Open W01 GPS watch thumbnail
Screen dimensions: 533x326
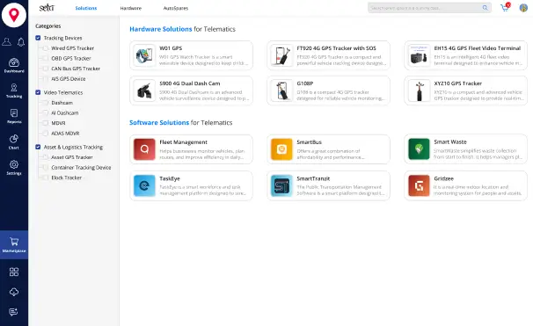click(144, 55)
